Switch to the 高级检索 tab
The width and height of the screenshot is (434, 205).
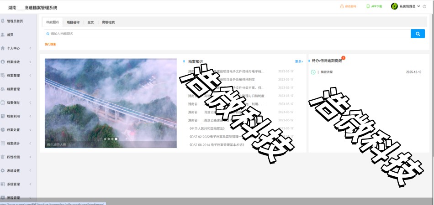[108, 22]
